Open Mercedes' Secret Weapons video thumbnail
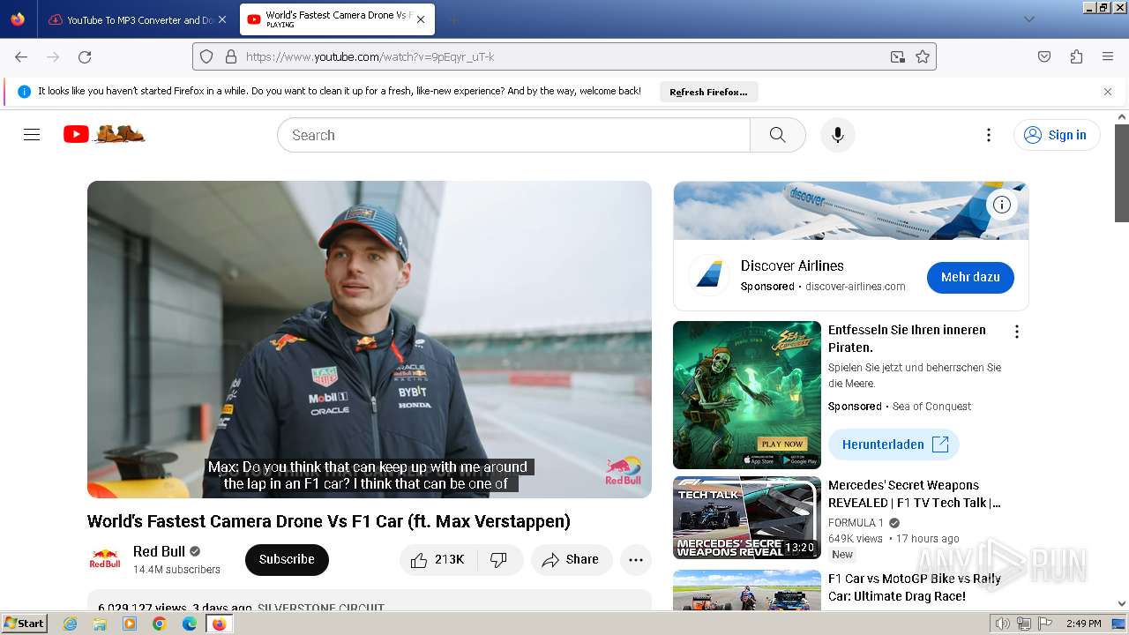The height and width of the screenshot is (635, 1129). 747,518
